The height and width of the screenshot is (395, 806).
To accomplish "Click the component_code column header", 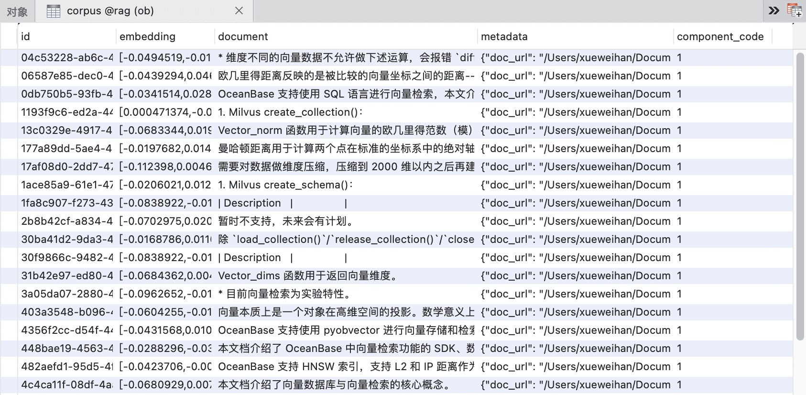I will [x=723, y=36].
